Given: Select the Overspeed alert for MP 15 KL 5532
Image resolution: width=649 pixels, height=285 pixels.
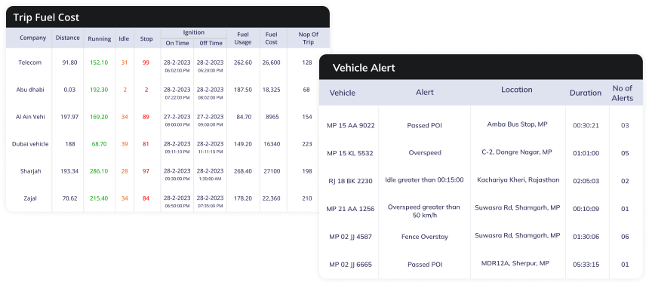Looking at the screenshot, I should (x=424, y=153).
